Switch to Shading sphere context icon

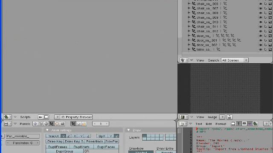click(46, 124)
